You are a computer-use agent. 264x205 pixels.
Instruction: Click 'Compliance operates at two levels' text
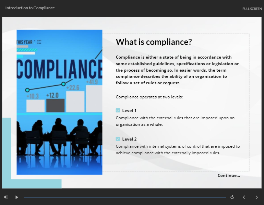[x=149, y=97]
